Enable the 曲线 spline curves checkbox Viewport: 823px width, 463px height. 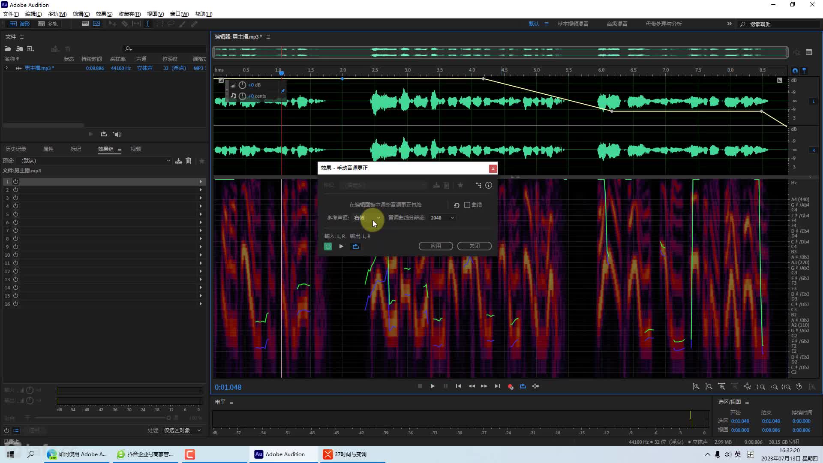click(467, 205)
